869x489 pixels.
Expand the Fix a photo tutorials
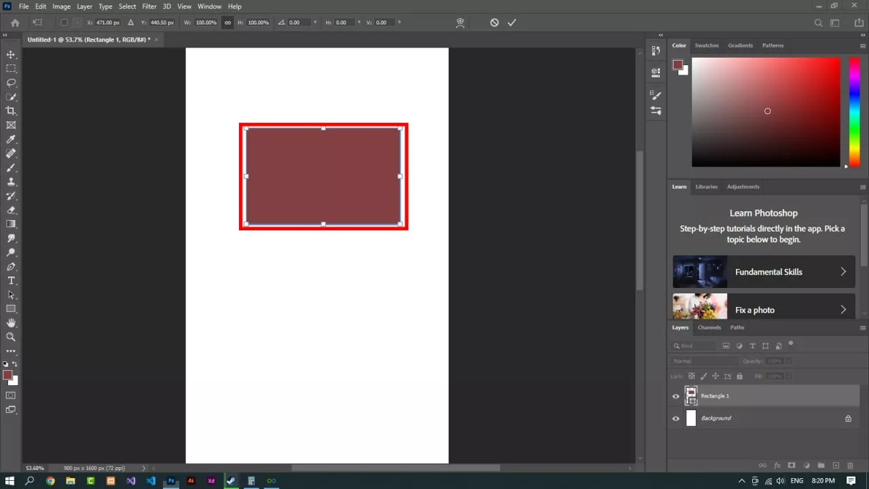[843, 310]
